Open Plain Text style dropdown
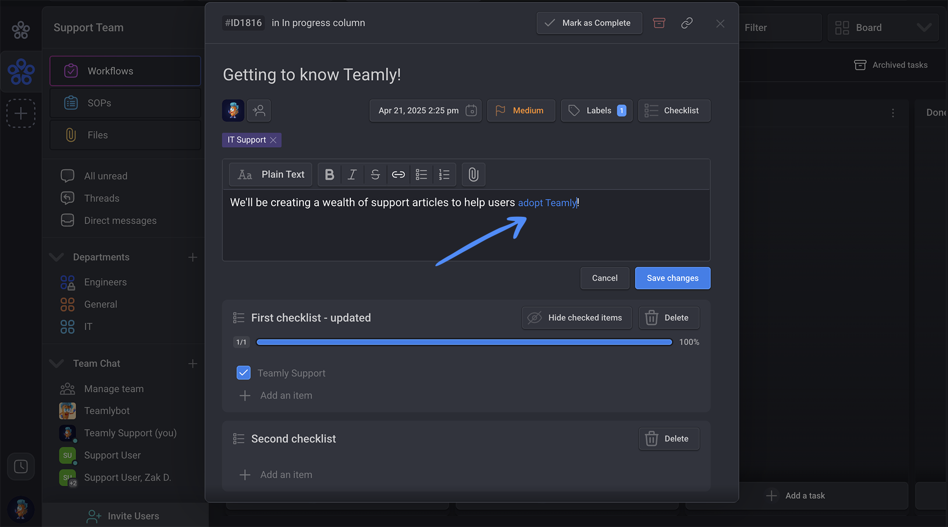 (x=270, y=175)
